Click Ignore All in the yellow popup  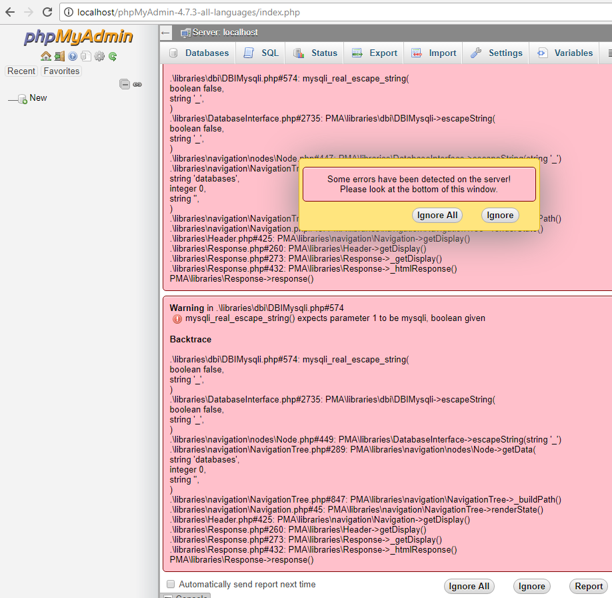tap(437, 216)
